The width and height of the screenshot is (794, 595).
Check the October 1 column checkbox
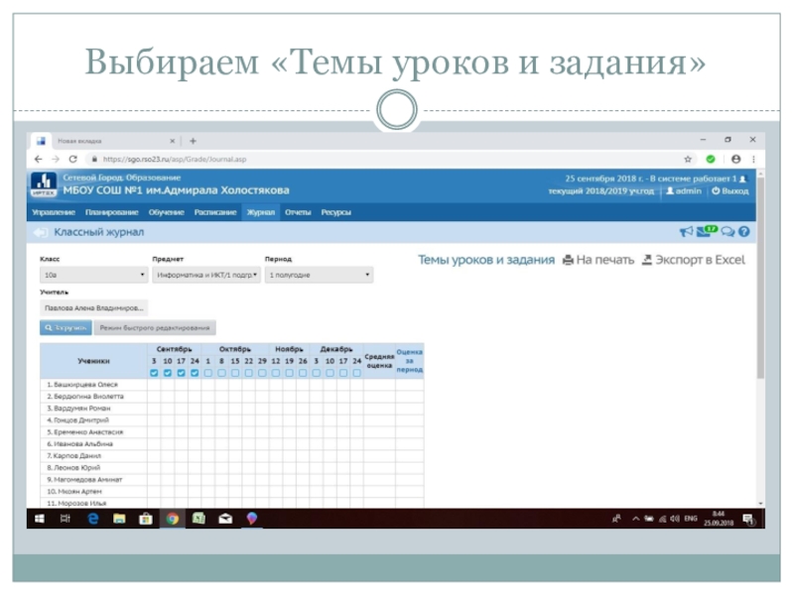point(207,374)
